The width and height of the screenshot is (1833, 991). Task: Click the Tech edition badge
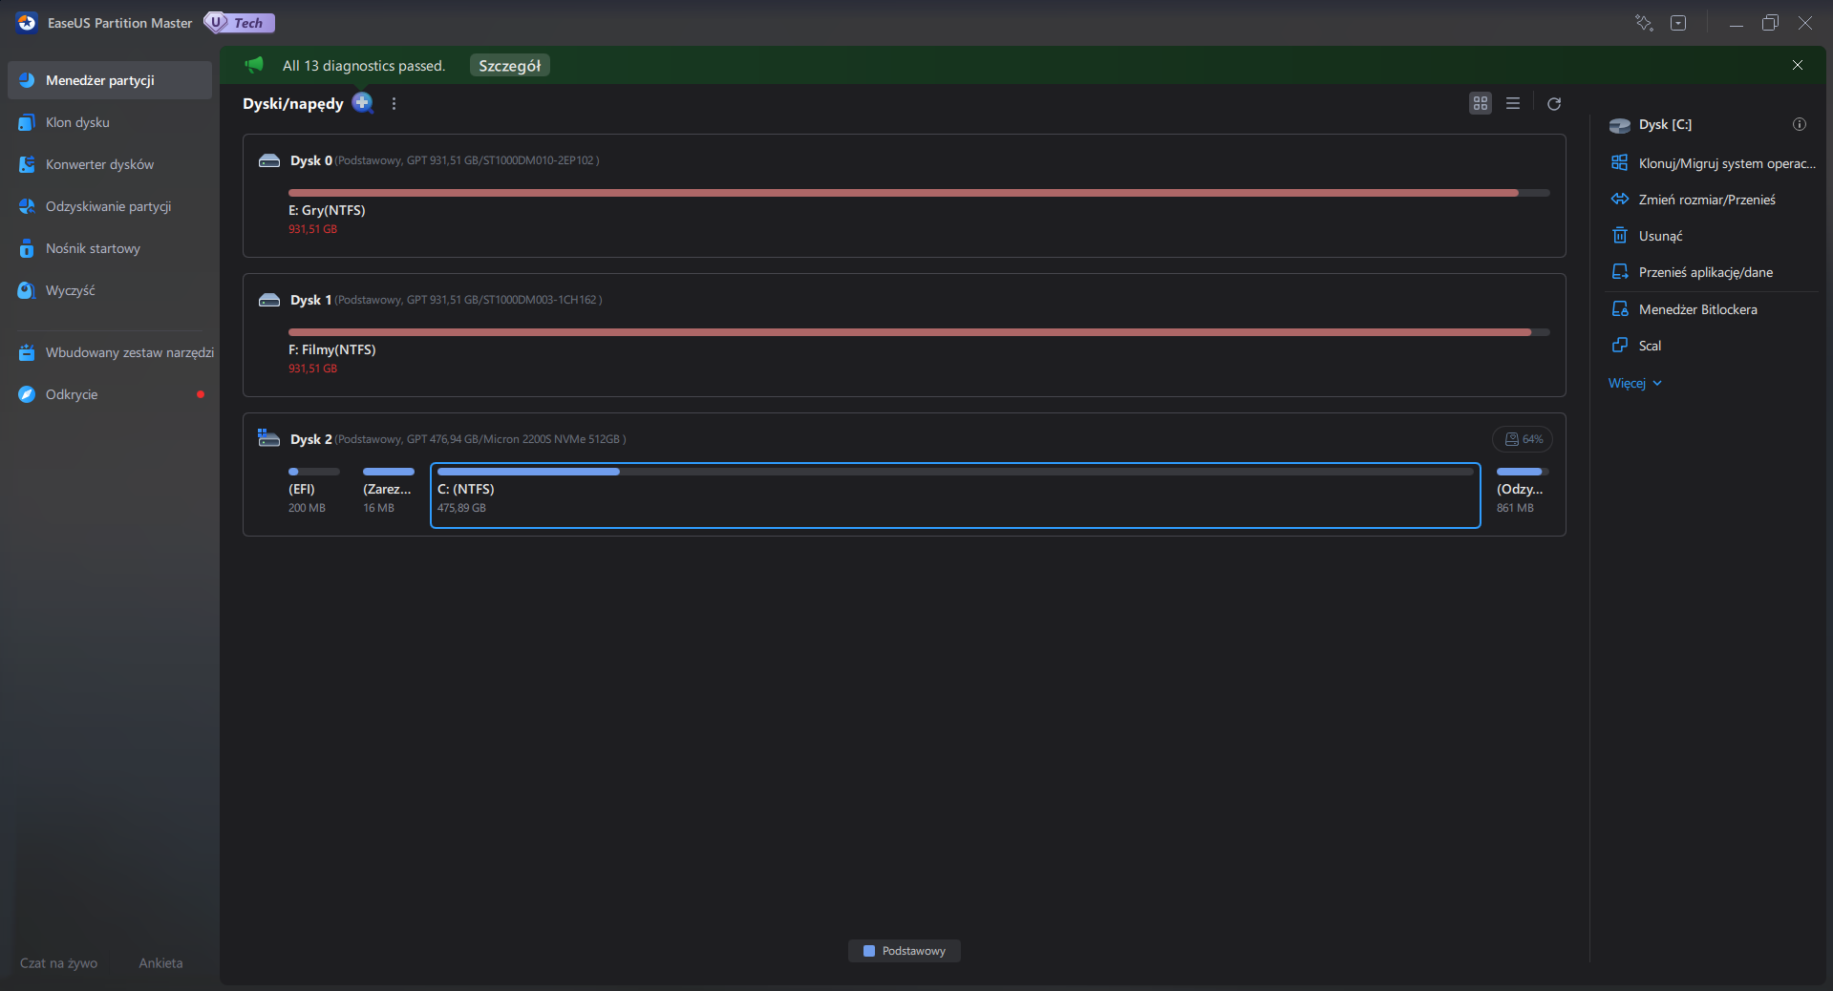click(240, 23)
